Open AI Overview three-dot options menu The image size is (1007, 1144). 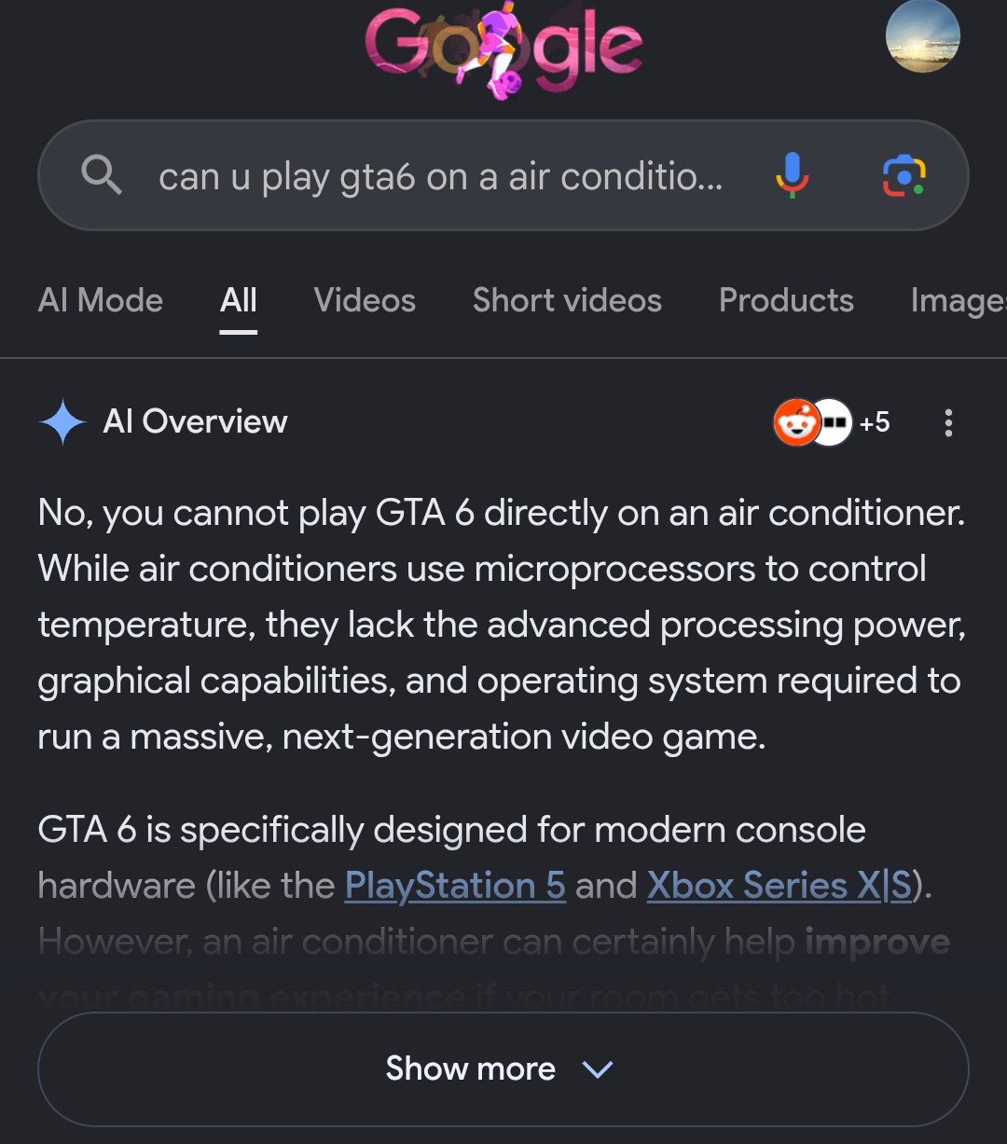(948, 422)
